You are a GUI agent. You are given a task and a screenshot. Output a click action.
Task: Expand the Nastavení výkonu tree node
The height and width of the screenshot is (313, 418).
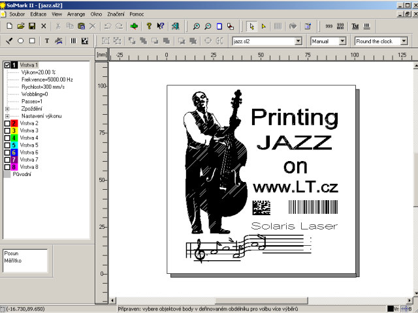point(7,116)
